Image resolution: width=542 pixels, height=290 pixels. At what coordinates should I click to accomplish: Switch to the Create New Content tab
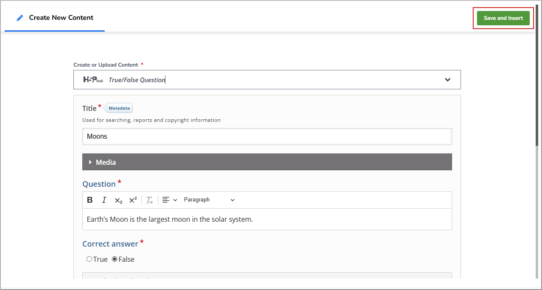(x=61, y=18)
